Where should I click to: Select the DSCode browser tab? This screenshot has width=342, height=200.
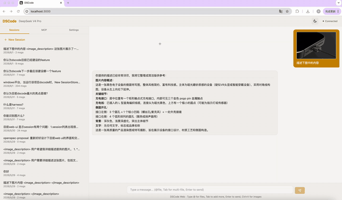tap(41, 3)
